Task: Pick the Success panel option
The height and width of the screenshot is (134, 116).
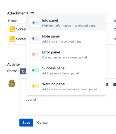Action: (x=66, y=70)
